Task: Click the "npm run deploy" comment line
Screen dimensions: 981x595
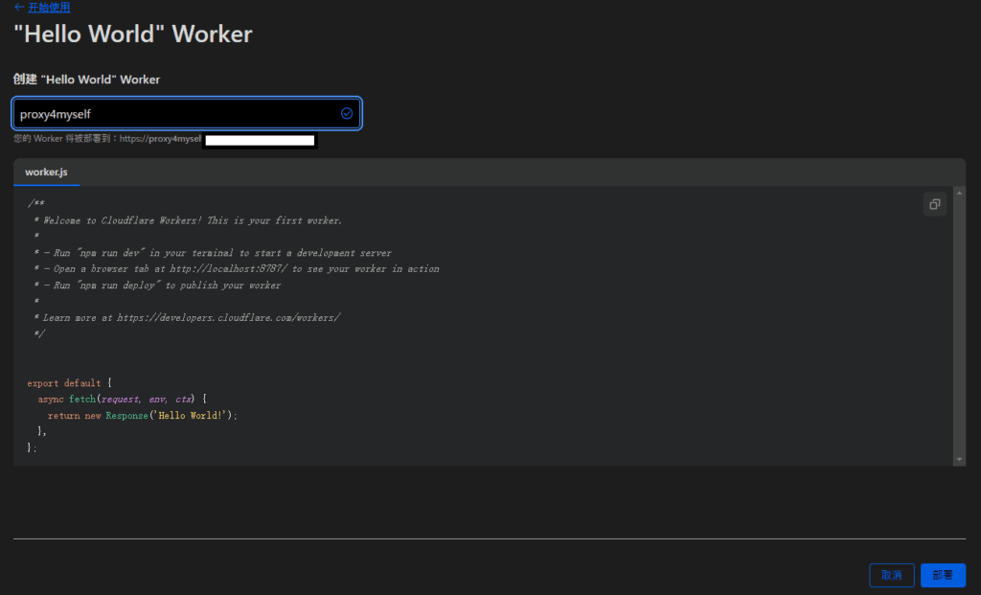Action: pyautogui.click(x=158, y=286)
